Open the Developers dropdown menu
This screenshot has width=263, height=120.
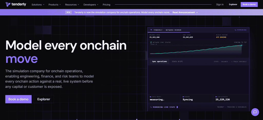click(91, 5)
